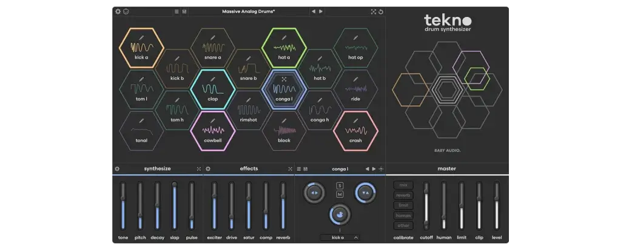Screen dimensions: 621x250
Task: Toggle the mix calibrate option
Action: pos(403,185)
